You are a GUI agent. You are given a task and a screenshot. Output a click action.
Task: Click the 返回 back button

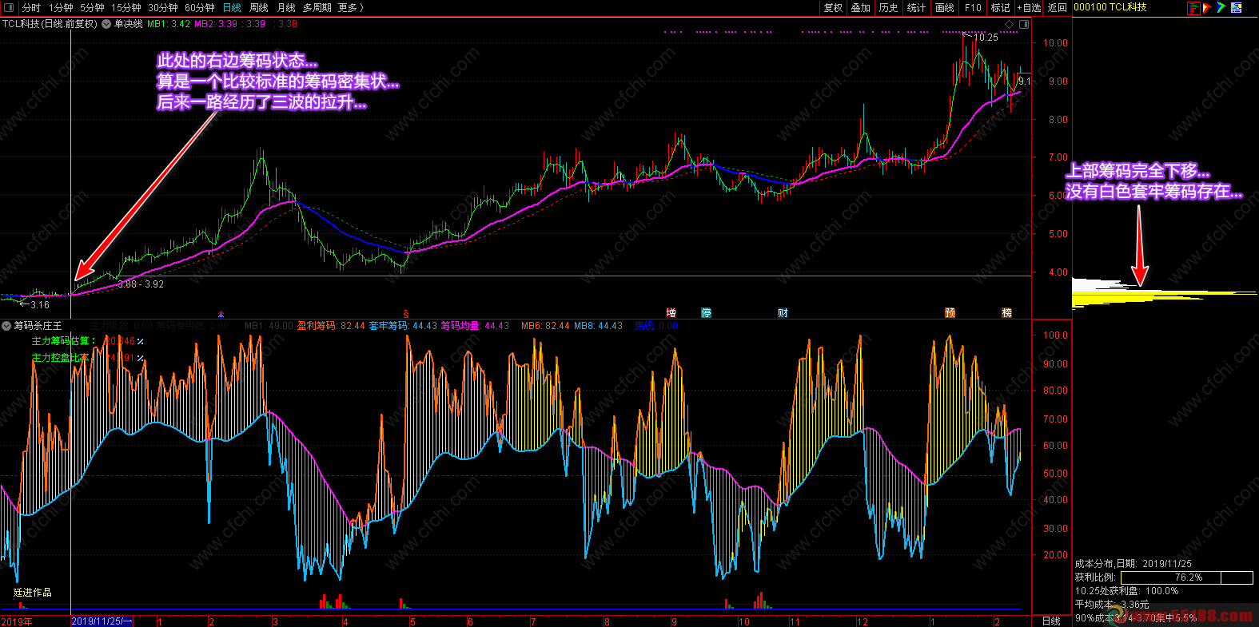tap(1057, 8)
